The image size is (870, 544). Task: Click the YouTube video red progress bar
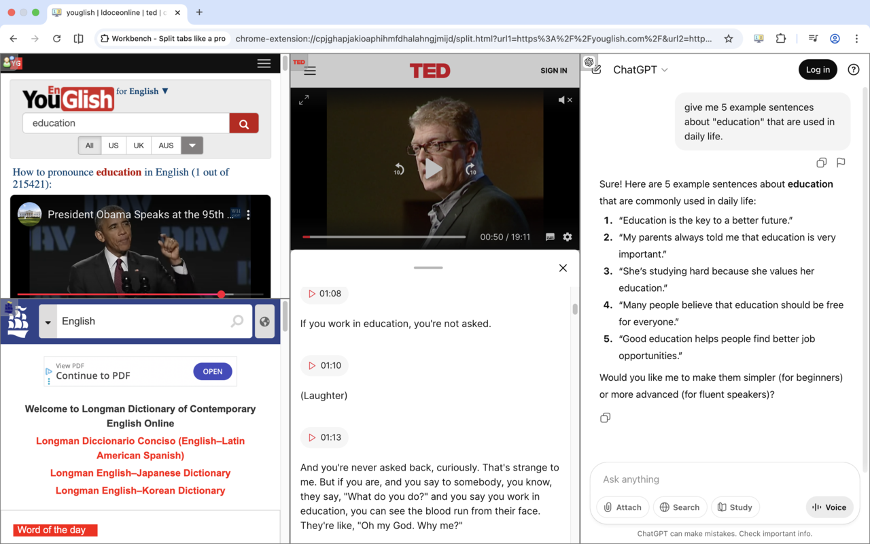point(140,294)
